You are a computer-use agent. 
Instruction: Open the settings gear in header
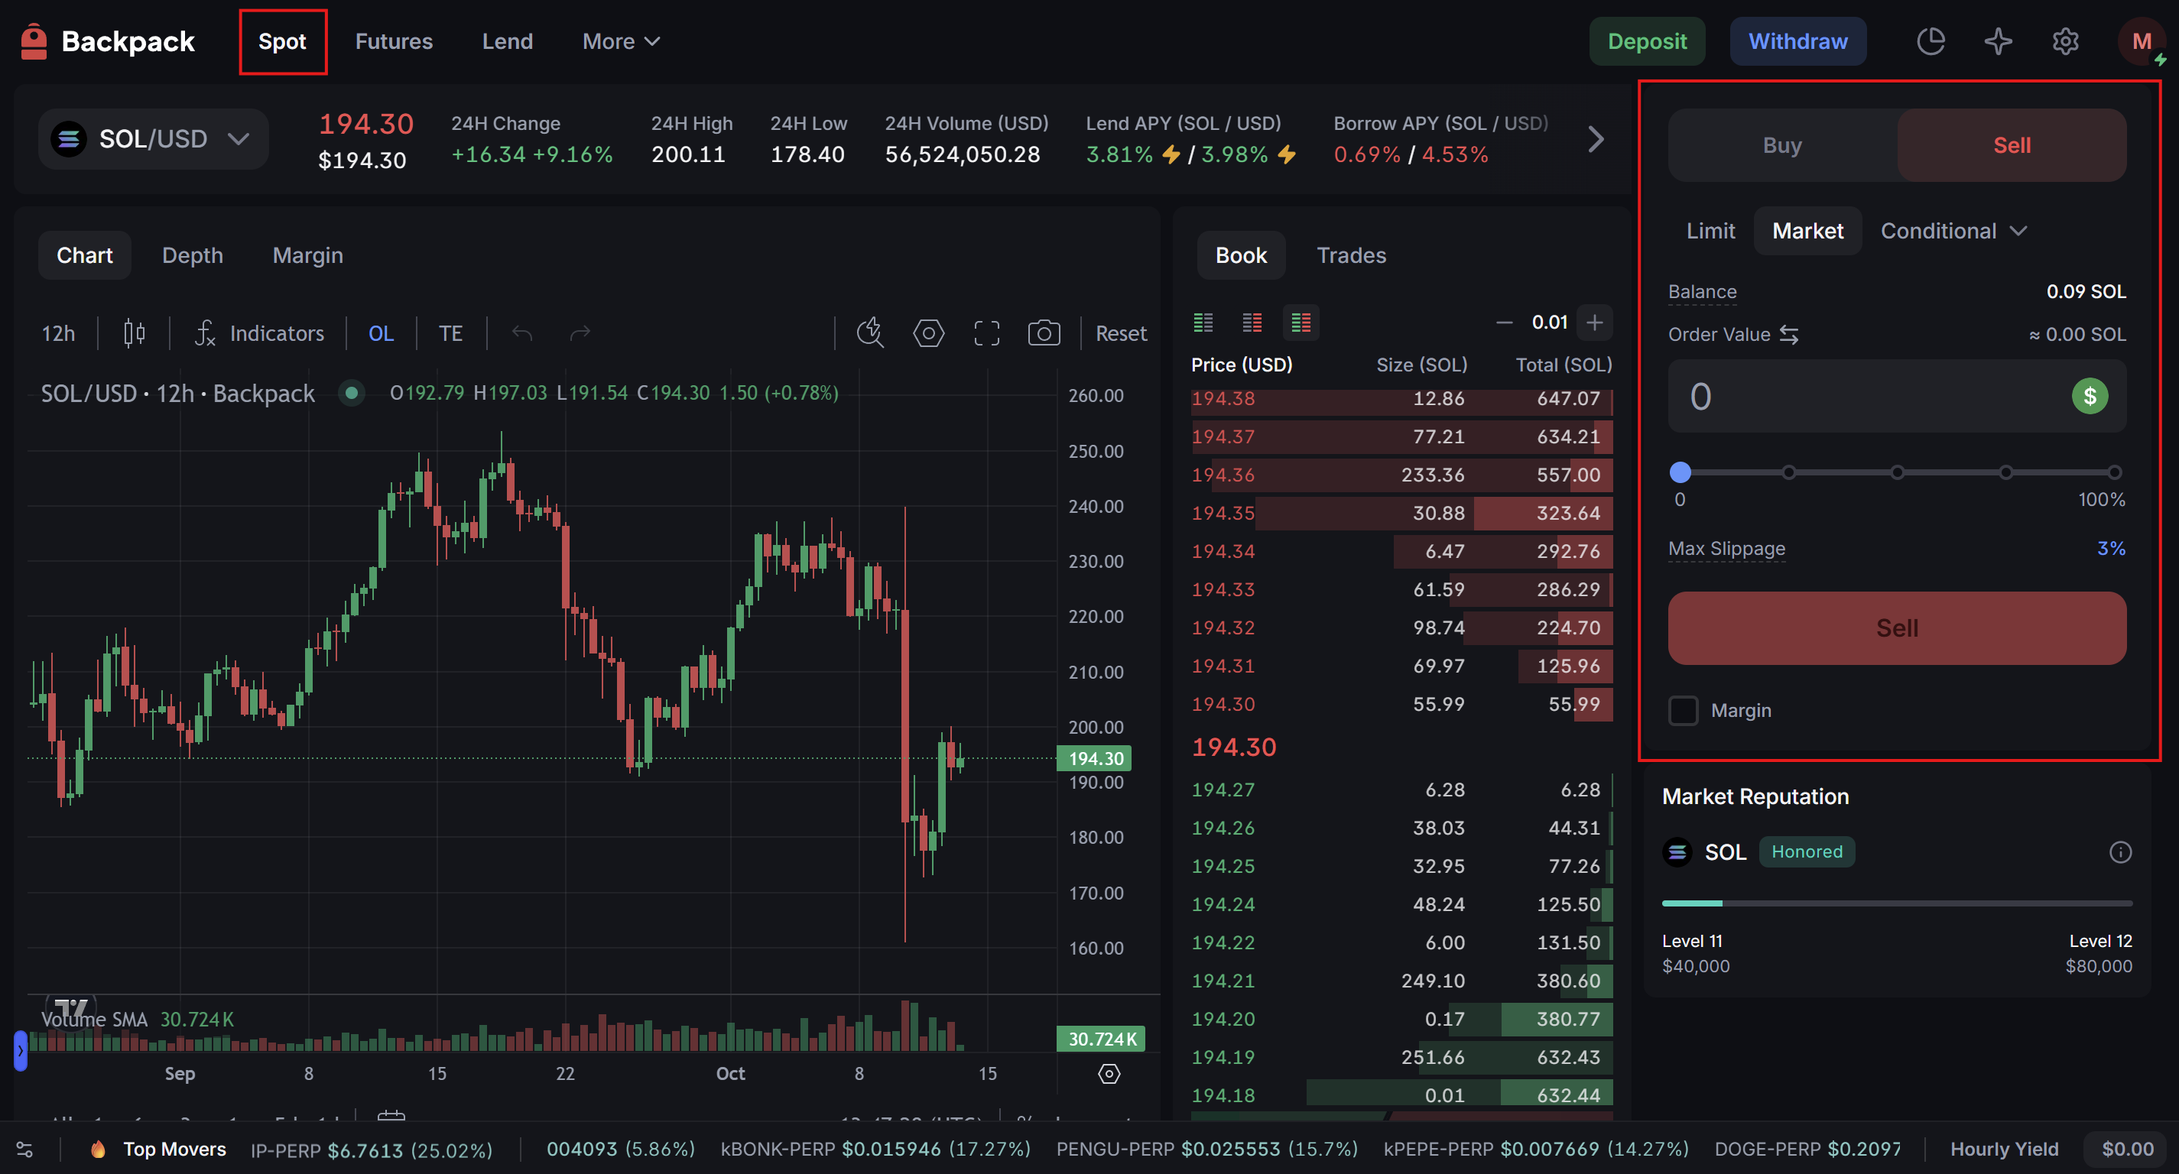point(2066,41)
